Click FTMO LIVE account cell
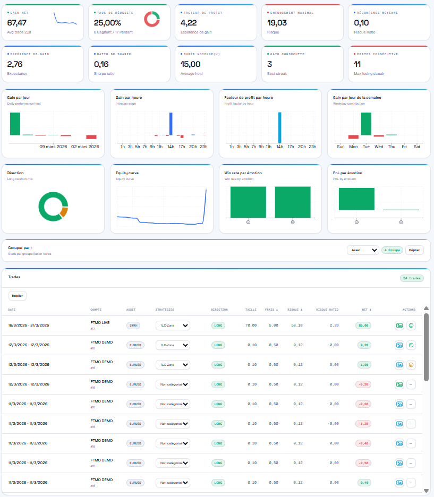This screenshot has height=497, width=434. click(100, 325)
